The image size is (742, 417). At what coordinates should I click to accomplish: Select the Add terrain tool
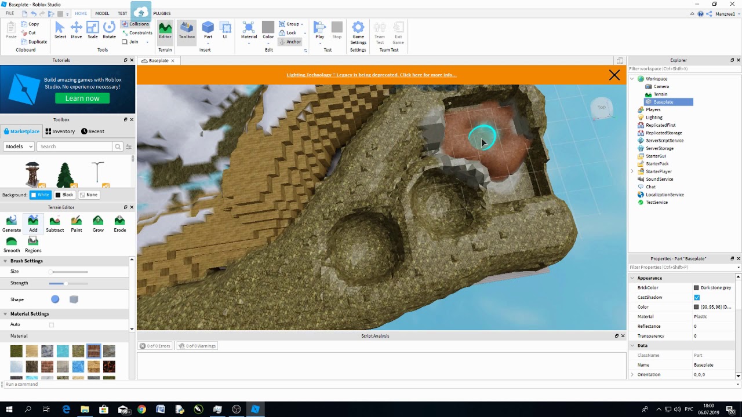click(33, 224)
